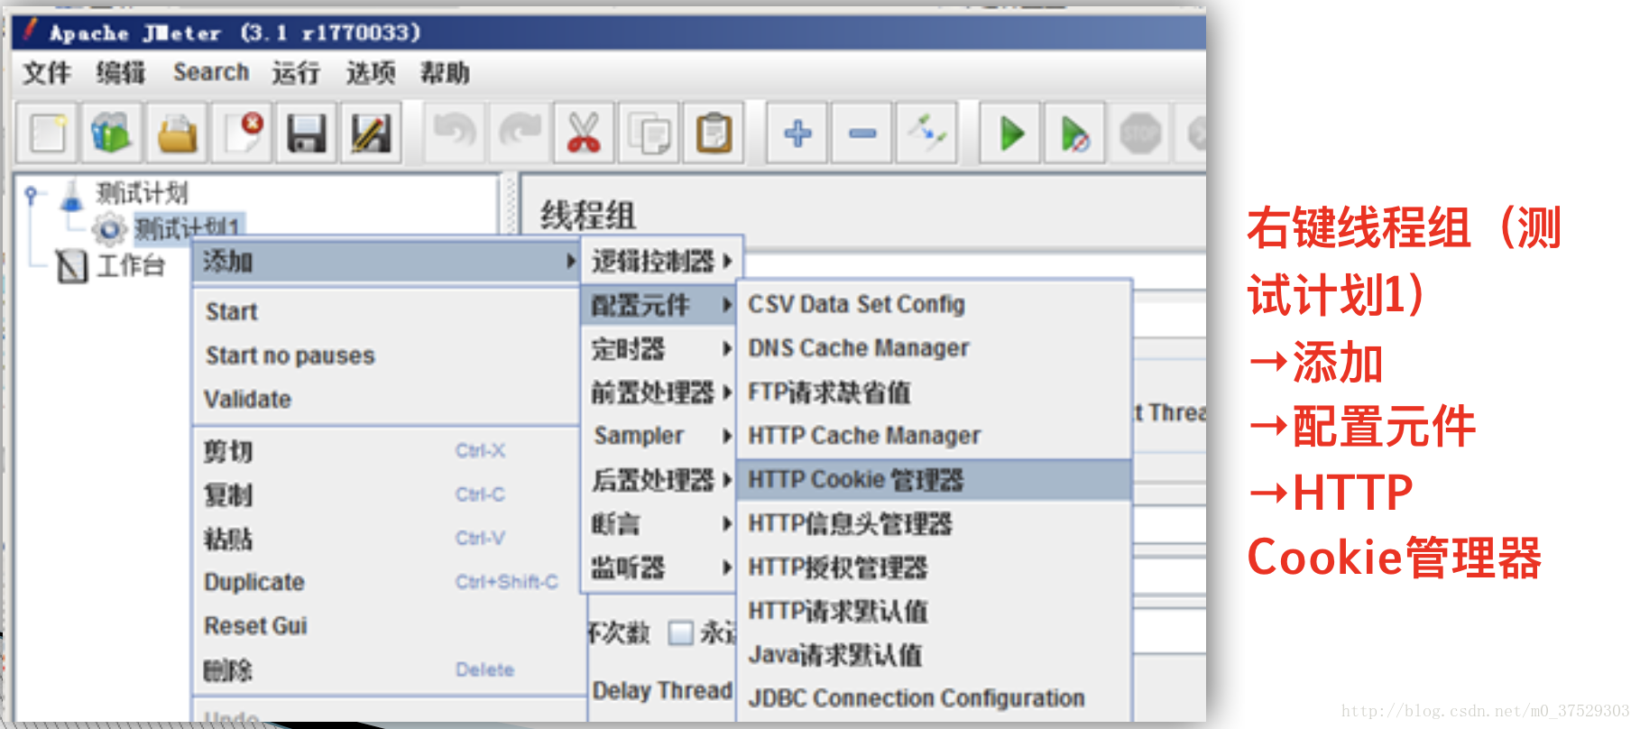Select the 测试计划 flask tree icon

click(x=71, y=194)
